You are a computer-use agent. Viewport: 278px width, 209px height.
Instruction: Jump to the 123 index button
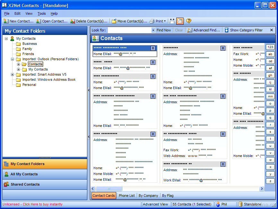(x=270, y=47)
